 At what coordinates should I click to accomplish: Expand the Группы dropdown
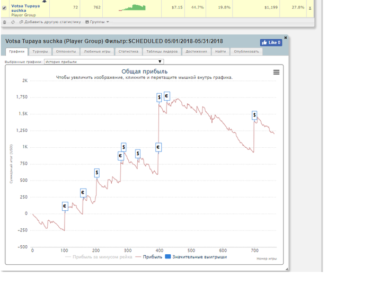click(97, 22)
